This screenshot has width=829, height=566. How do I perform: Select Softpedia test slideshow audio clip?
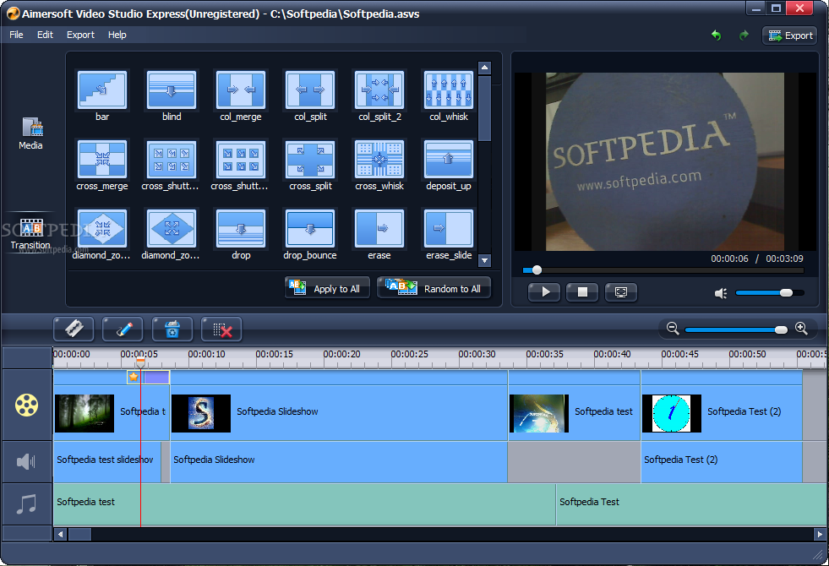(107, 461)
